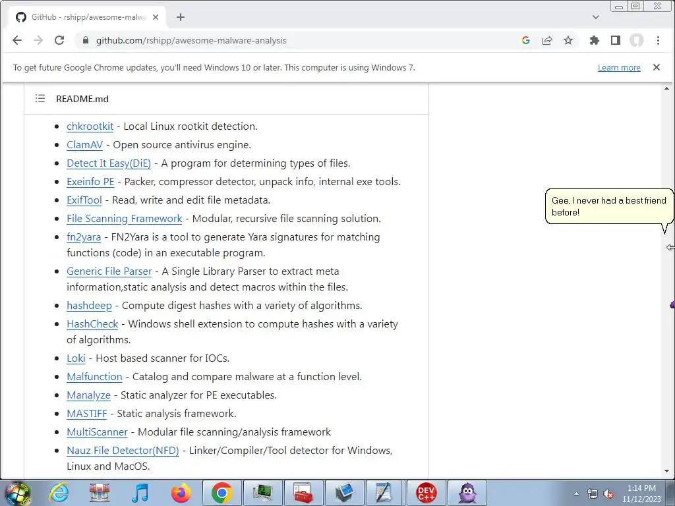Open the Chrome profile avatar
Viewport: 675px width, 506px height.
click(x=637, y=40)
